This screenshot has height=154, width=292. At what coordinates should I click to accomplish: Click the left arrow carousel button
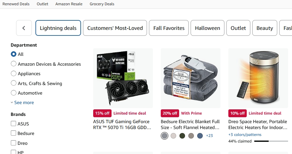pos(24,28)
